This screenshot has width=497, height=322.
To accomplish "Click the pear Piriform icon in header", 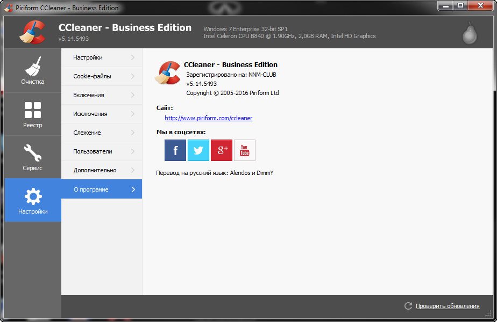I will [x=470, y=33].
